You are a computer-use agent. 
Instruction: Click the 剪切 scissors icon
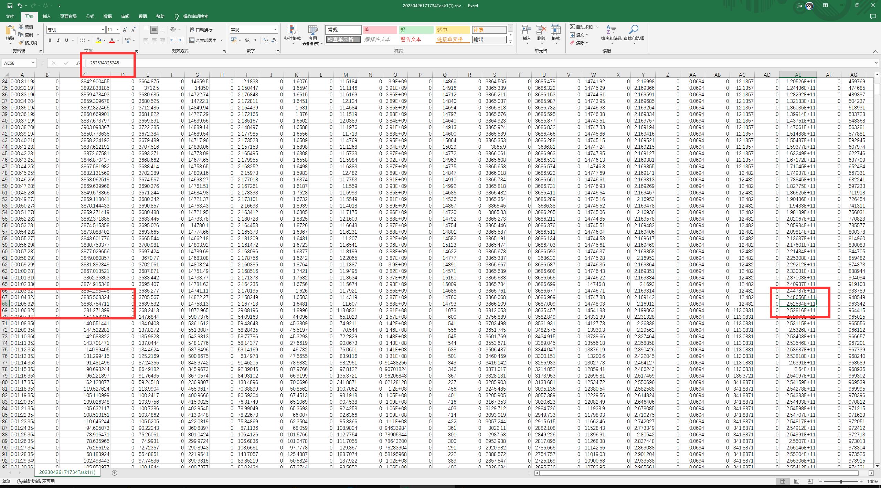click(21, 27)
